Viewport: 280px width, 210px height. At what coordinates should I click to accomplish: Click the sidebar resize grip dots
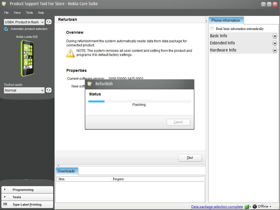tap(26, 180)
